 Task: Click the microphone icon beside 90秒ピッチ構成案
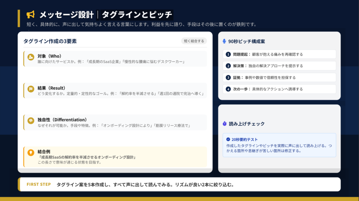pyautogui.click(x=224, y=41)
